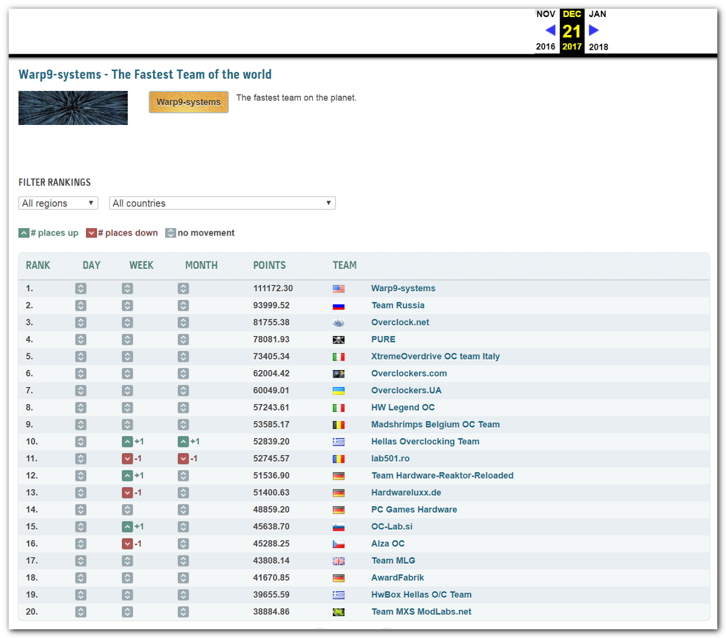726x638 pixels.
Task: Click the UK flag beside Team MLG
Action: (x=339, y=561)
